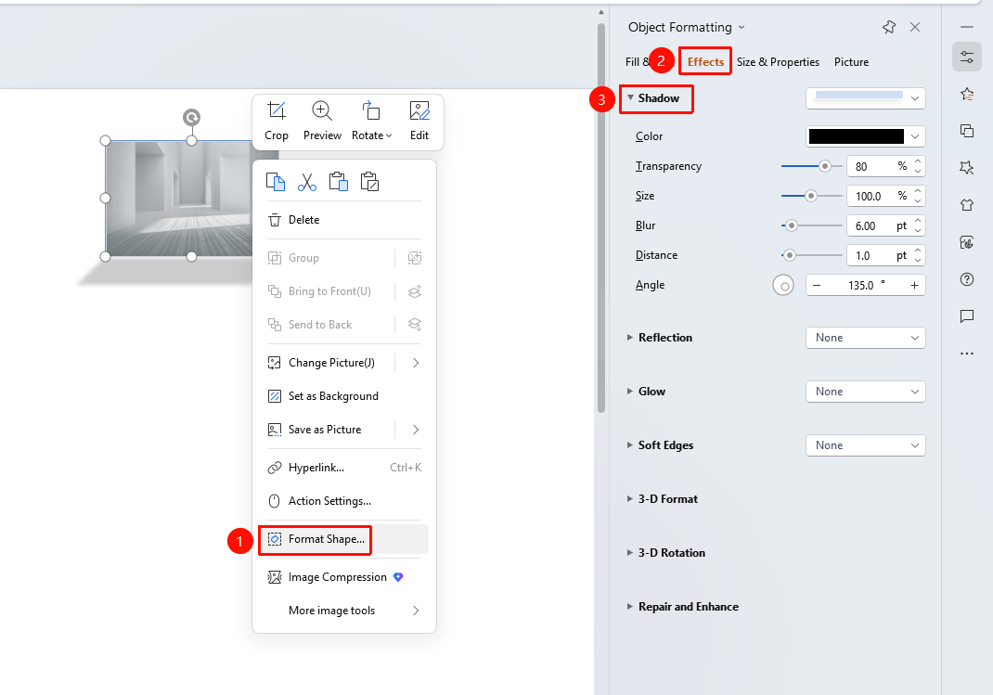The width and height of the screenshot is (993, 695).
Task: Click the sidebar help question mark icon
Action: tap(967, 279)
